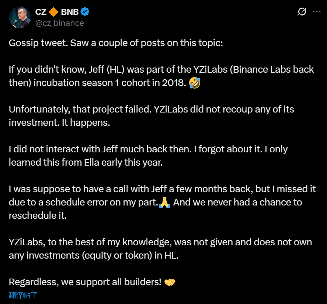This screenshot has height=304, width=327.
Task: Click the "CZ" display name
Action: click(41, 12)
